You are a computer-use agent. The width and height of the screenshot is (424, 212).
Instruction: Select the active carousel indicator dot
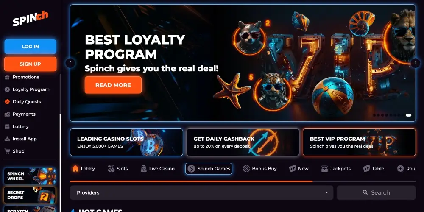(x=408, y=115)
